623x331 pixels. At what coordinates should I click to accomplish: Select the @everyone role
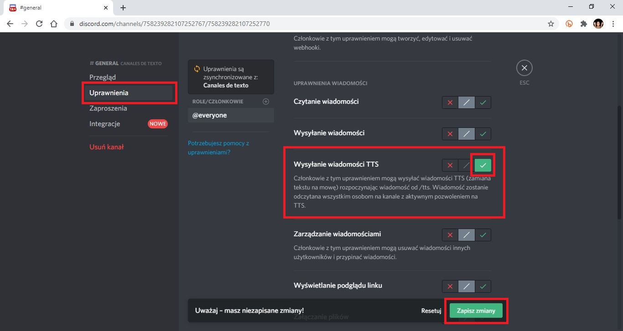click(x=231, y=115)
